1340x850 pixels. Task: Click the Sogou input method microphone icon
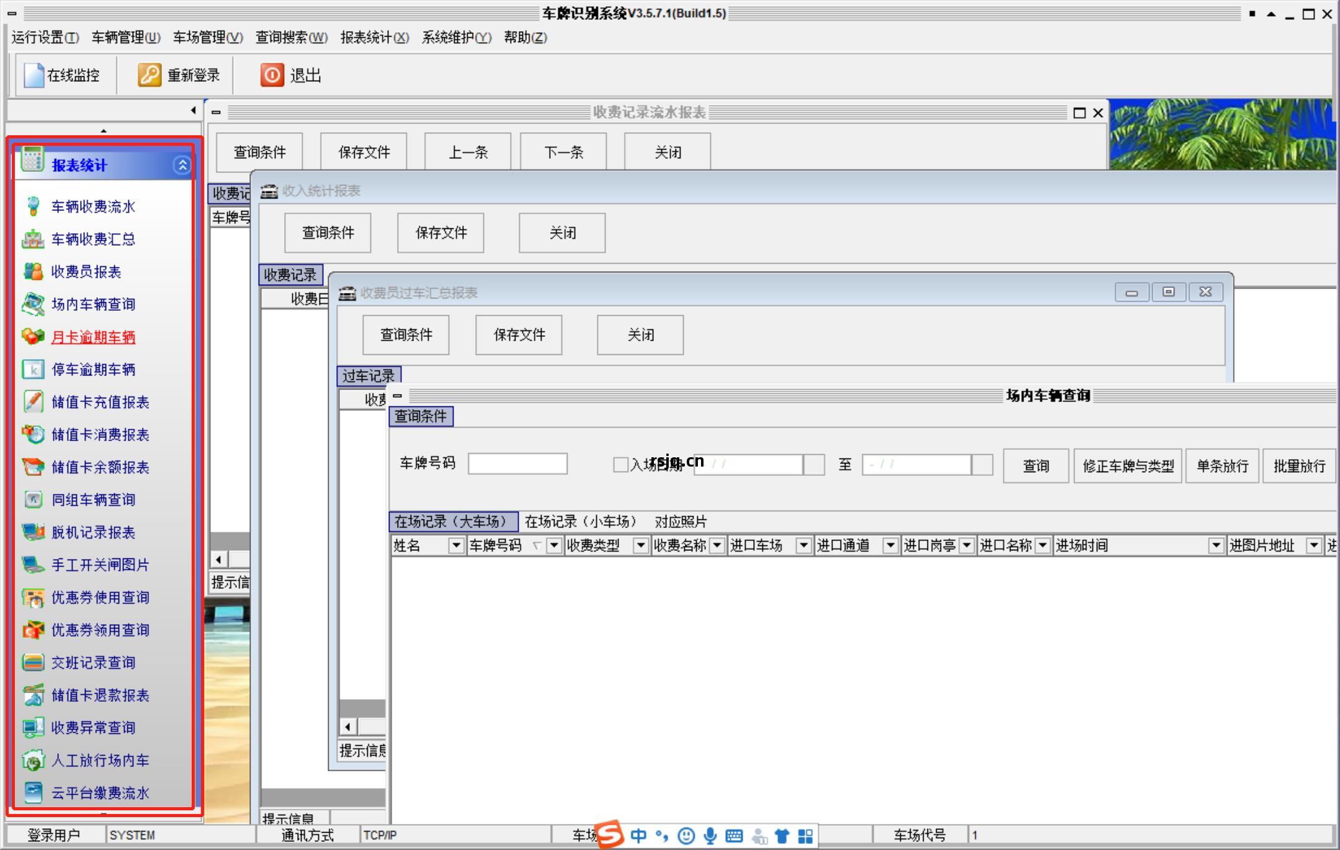click(x=710, y=835)
